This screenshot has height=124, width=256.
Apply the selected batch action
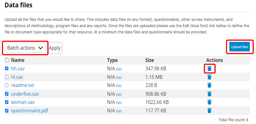pos(55,48)
